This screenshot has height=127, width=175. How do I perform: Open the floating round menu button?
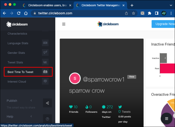tap(167, 119)
